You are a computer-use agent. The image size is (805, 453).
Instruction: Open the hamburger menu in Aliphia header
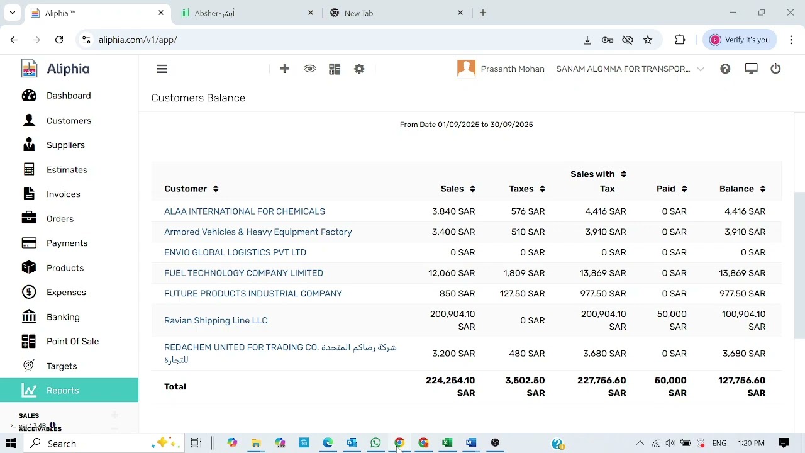162,69
